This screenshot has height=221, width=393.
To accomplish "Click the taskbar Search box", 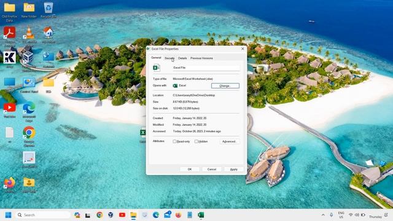I will point(43,215).
